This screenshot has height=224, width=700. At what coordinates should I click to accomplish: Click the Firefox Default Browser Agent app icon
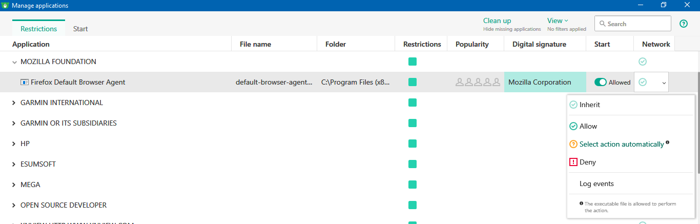pyautogui.click(x=25, y=82)
